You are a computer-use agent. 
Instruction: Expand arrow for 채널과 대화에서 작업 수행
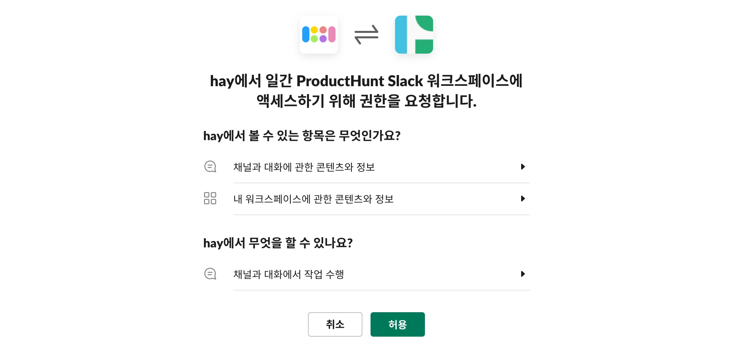click(x=523, y=274)
